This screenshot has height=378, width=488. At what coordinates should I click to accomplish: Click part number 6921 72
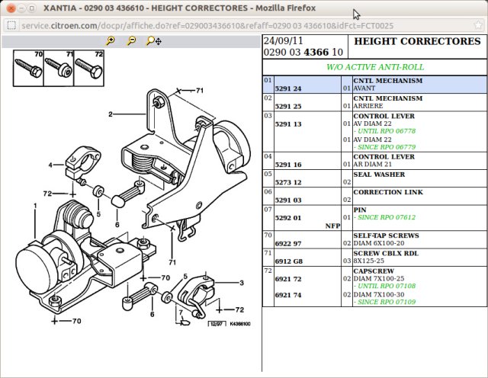click(288, 279)
